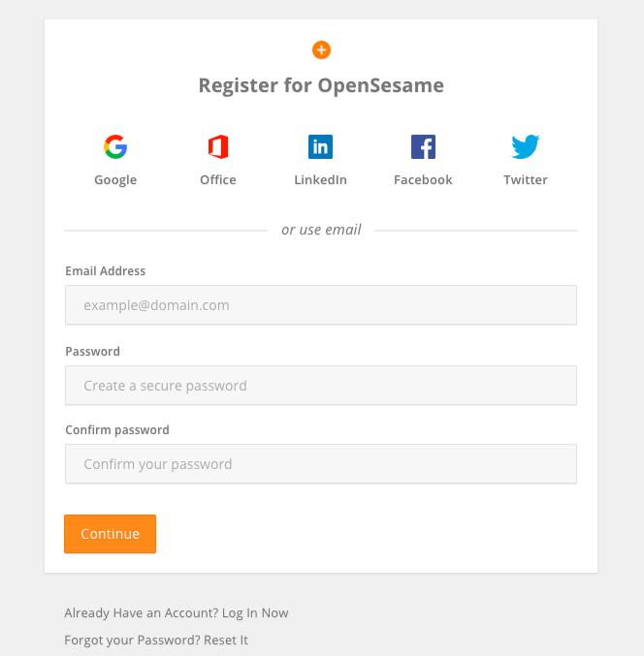Choose the LinkedIn icon to register

pyautogui.click(x=320, y=147)
